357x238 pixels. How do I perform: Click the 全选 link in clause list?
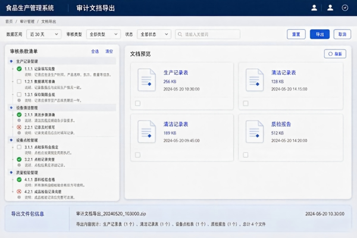pyautogui.click(x=95, y=52)
